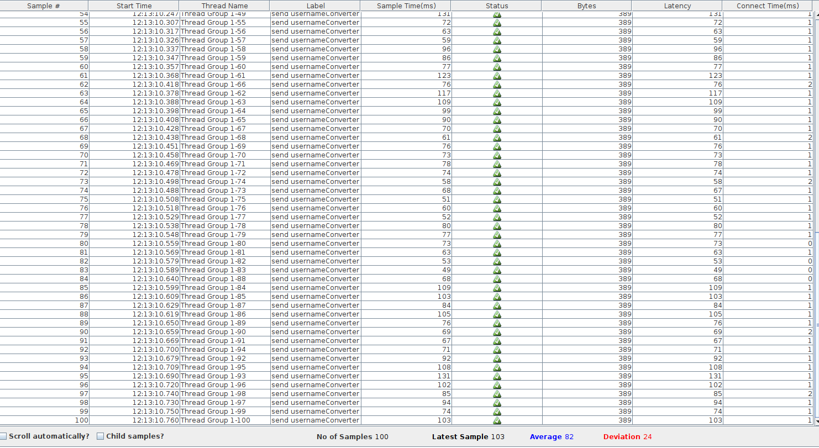Click the status icon for sample 100
Screen dimensions: 819x448
(497, 420)
